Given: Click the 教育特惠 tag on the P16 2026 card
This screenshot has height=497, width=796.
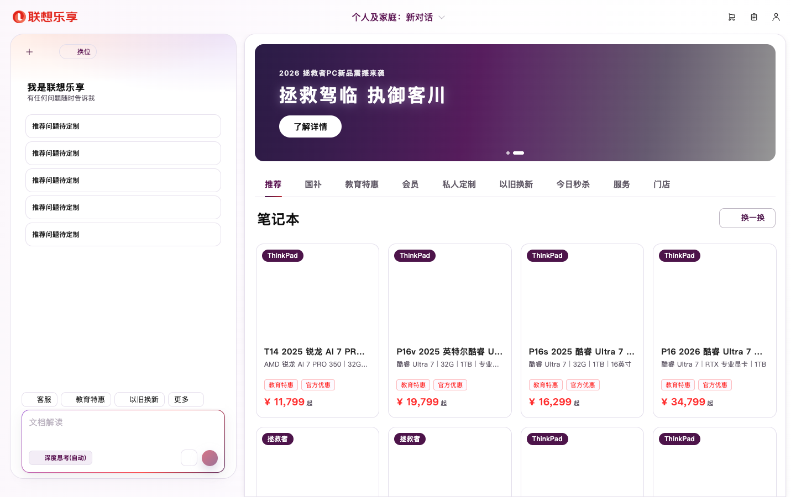Looking at the screenshot, I should [678, 385].
